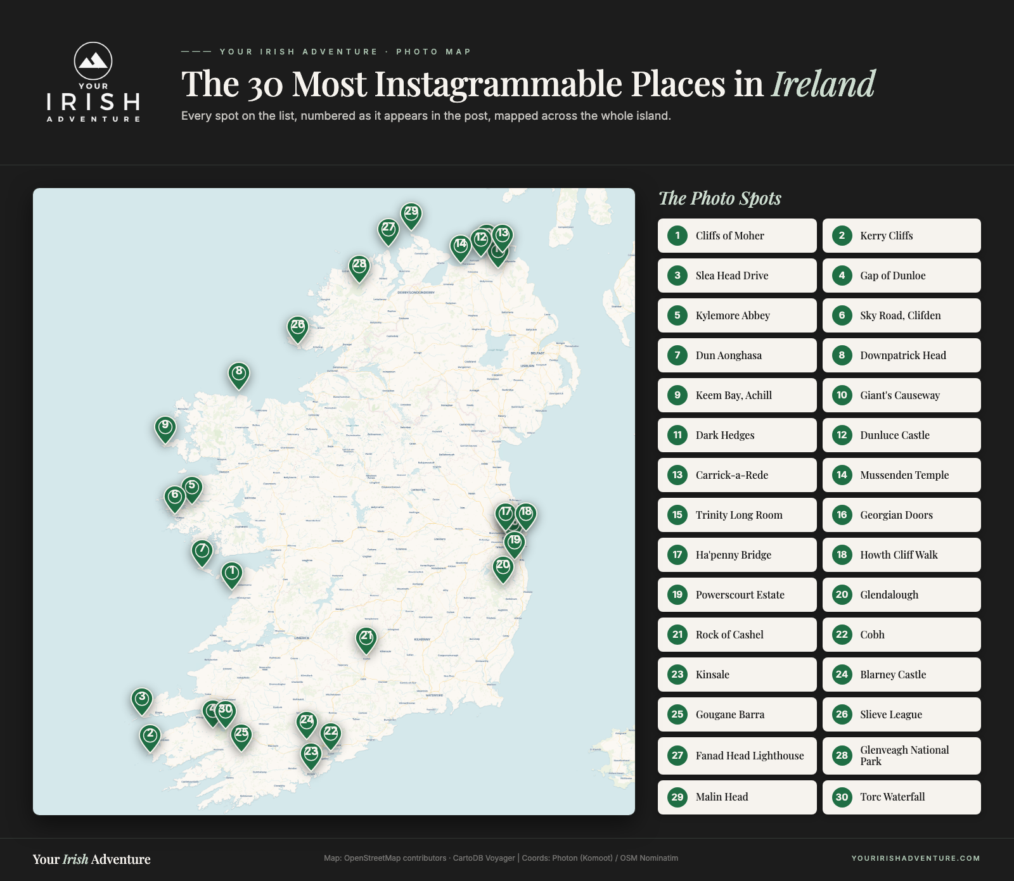Screen dimensions: 1014x881
Task: Select Dunluce Castle in the list
Action: 902,435
